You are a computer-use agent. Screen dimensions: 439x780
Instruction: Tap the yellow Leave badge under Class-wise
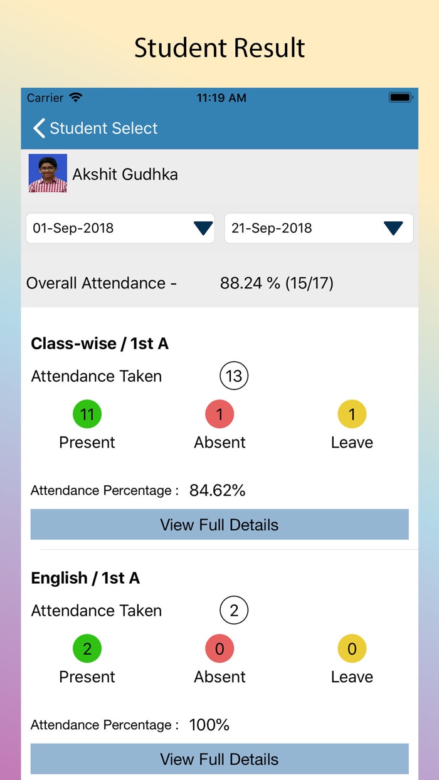tap(352, 414)
